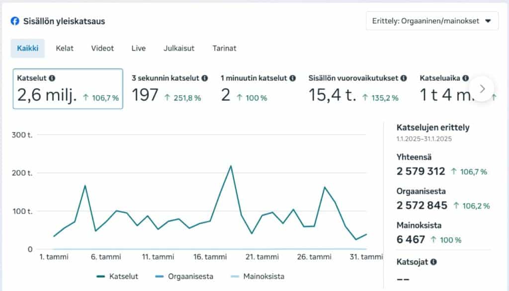
Task: Click the chart peak near 16. tammi
Action: [231, 166]
